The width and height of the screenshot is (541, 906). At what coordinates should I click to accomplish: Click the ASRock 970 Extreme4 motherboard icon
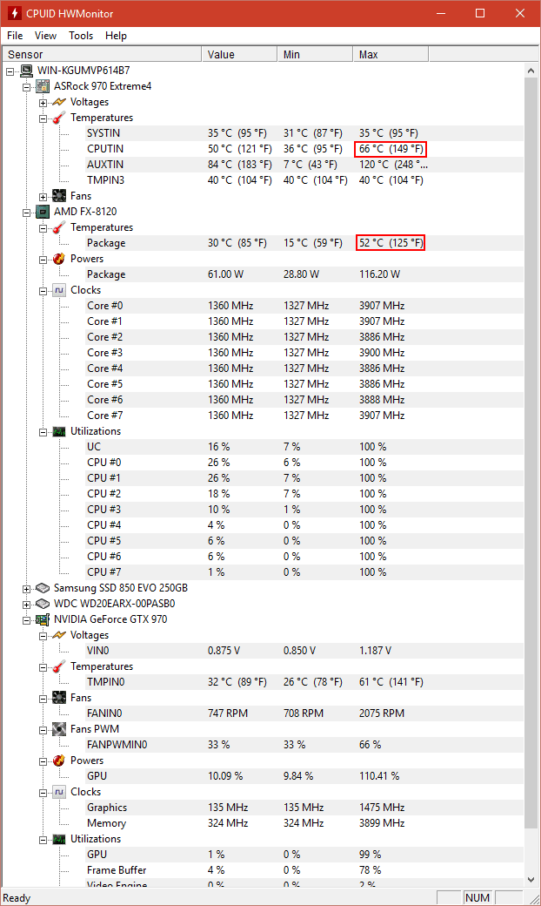43,86
